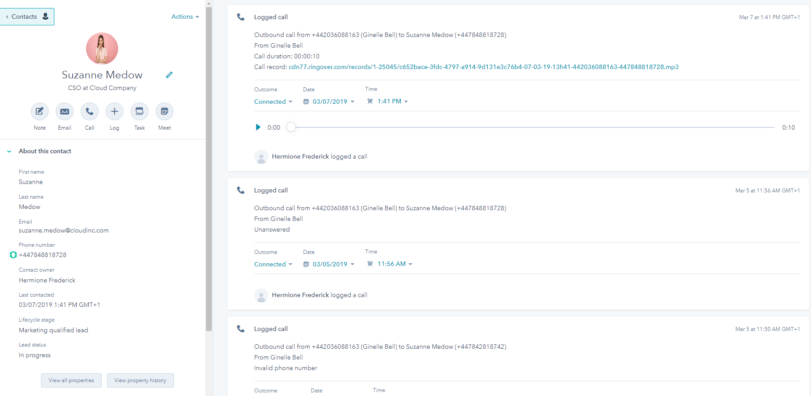Click the audio playback slider handle
The image size is (811, 396).
click(x=291, y=127)
